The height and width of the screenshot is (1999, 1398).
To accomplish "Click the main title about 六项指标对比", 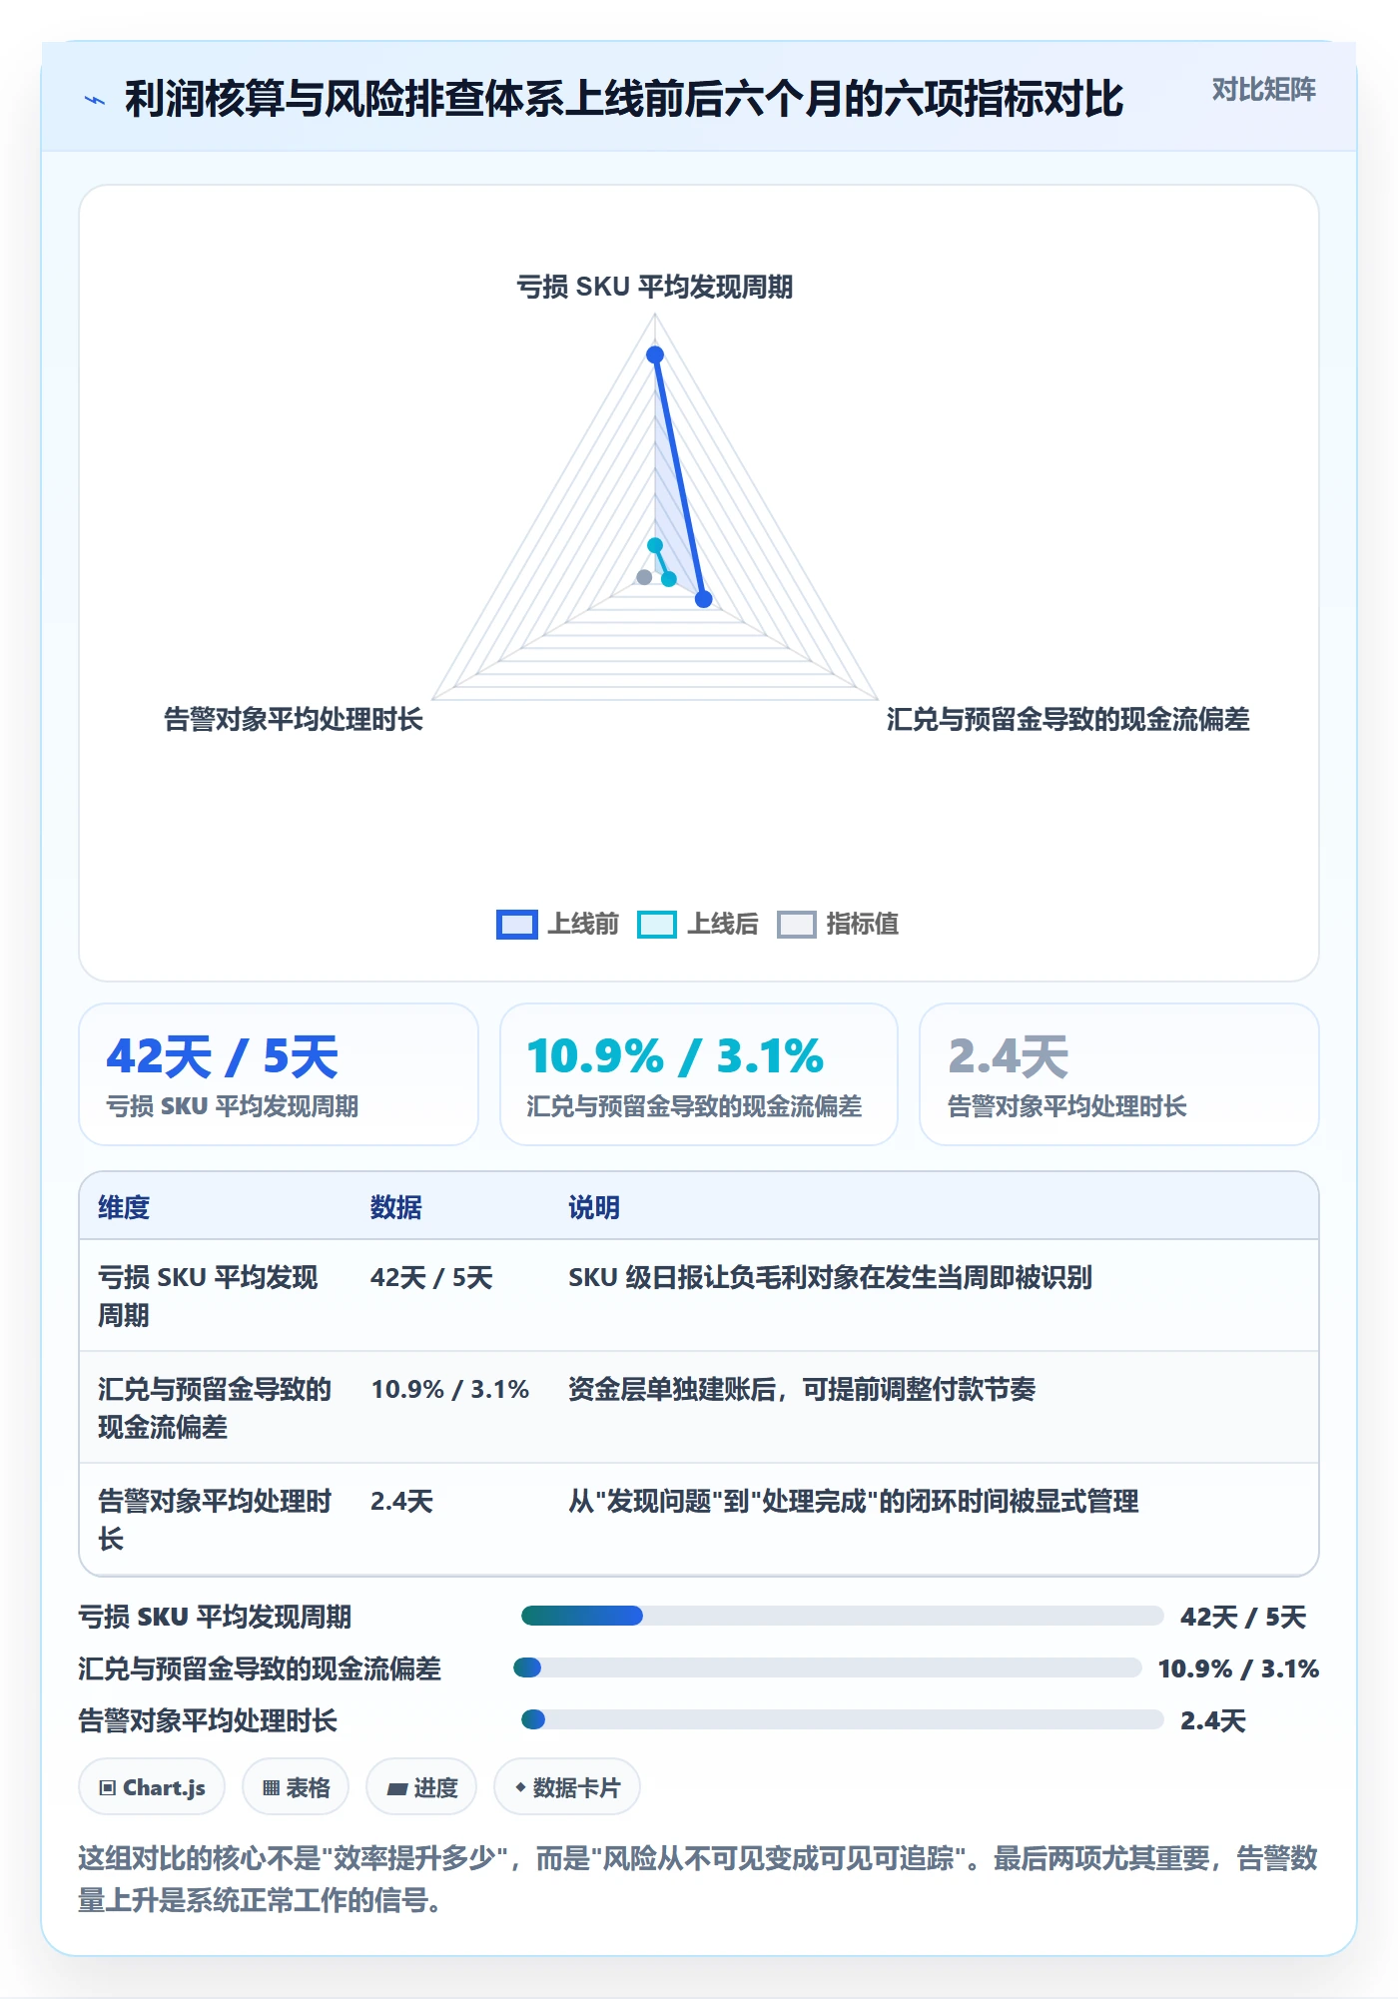I will tap(624, 100).
